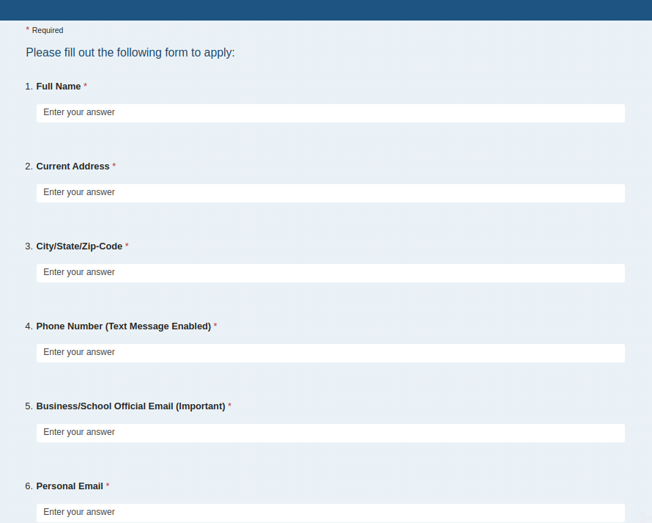Viewport: 652px width, 523px height.
Task: Click the "Business/School Official Email (Important)" label
Action: click(x=130, y=406)
